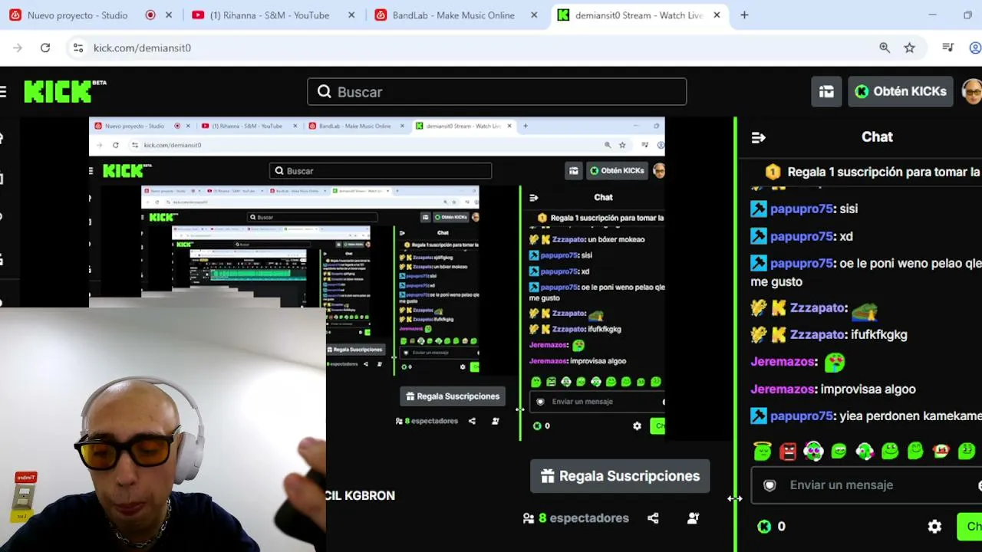
Task: Open the browser zoom magnifier icon
Action: [885, 48]
